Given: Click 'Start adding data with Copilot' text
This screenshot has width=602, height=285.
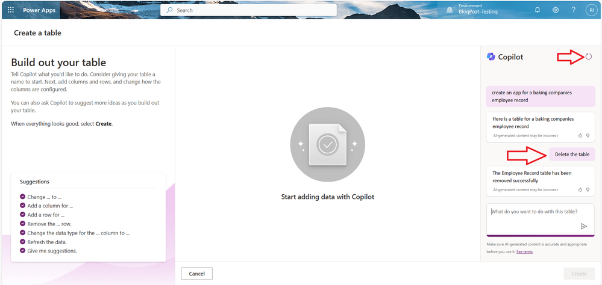Looking at the screenshot, I should click(327, 197).
